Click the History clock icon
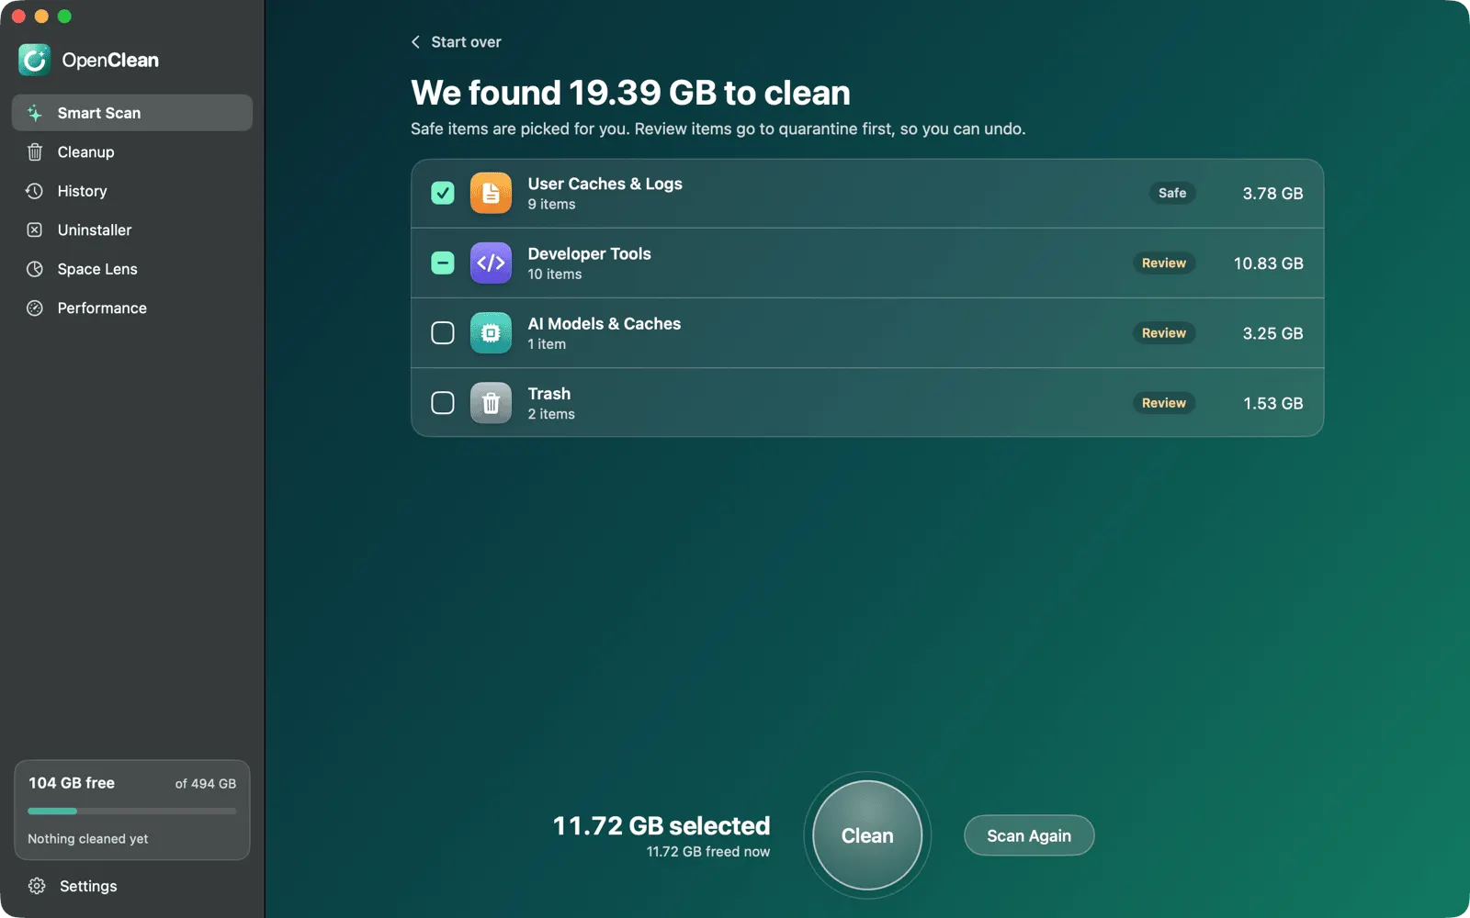This screenshot has height=918, width=1470. (35, 191)
